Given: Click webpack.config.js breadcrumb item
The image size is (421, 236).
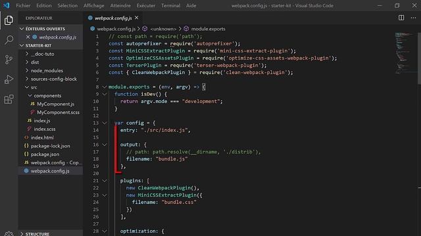Looking at the screenshot, I should pos(116,29).
